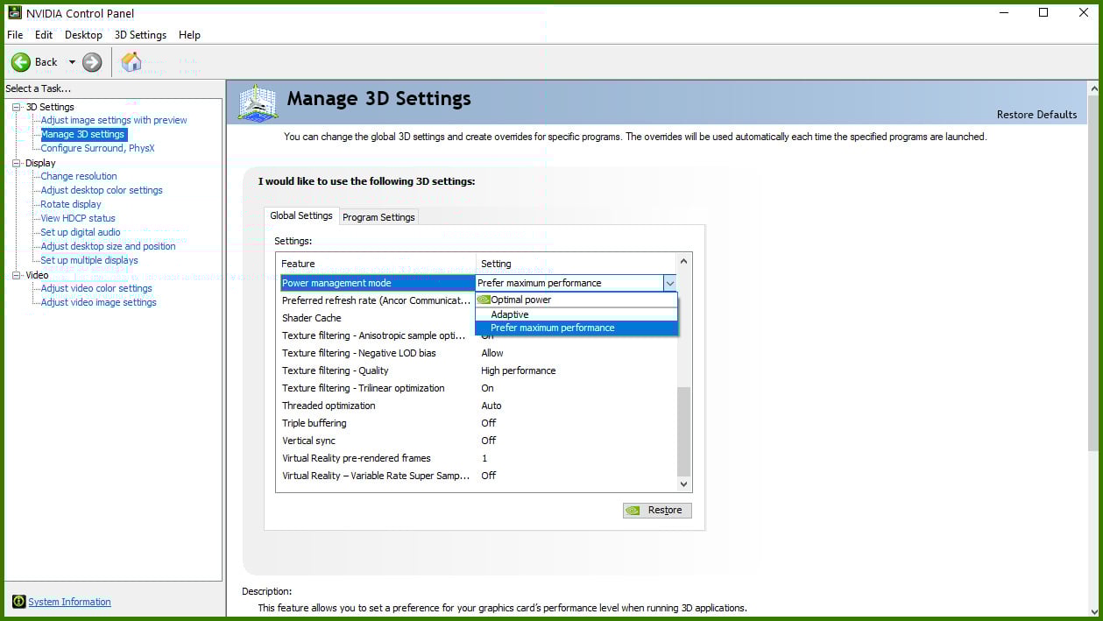Click the Forward arrow icon in toolbar
Screen dimensions: 1103x621
coord(92,62)
